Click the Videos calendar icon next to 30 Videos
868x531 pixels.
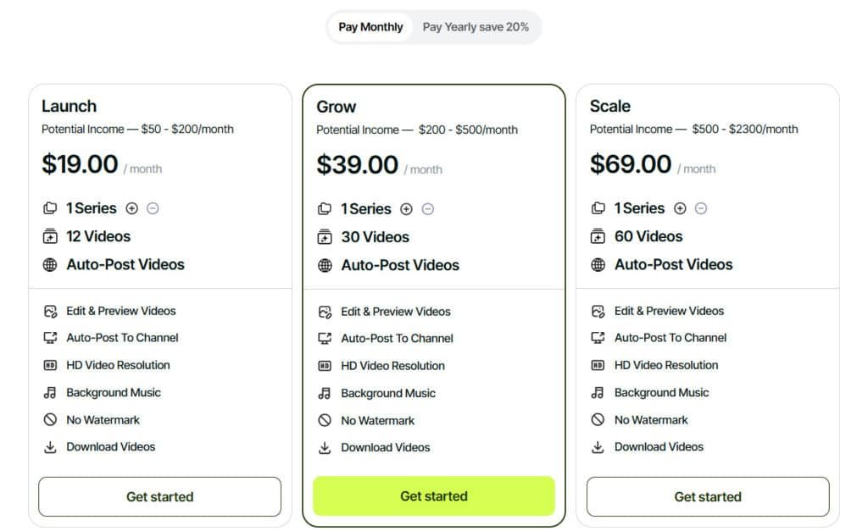[325, 237]
